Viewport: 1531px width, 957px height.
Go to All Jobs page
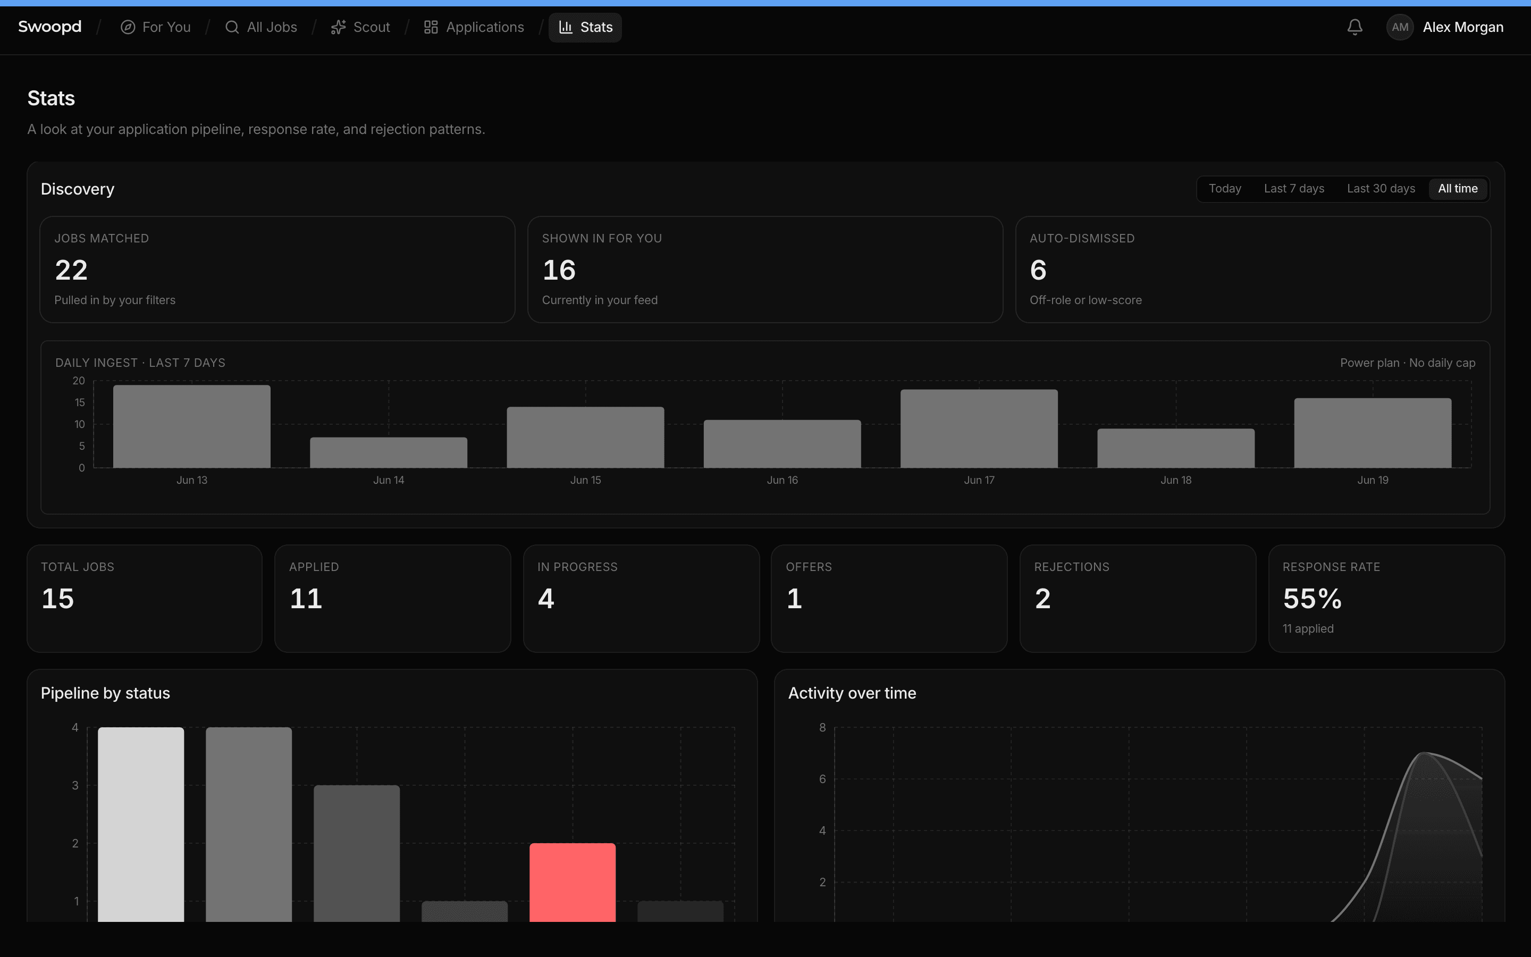260,27
